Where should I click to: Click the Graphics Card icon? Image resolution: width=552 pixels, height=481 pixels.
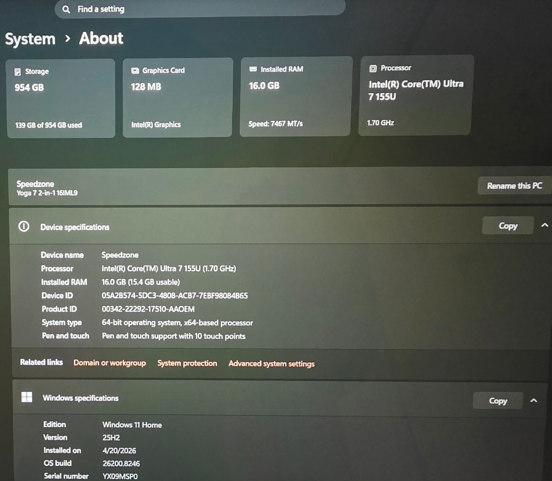(x=135, y=71)
